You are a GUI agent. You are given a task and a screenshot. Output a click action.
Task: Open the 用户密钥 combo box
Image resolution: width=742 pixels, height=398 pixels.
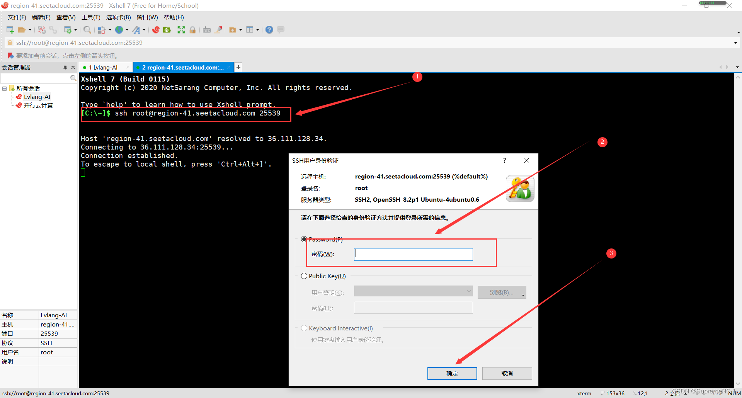413,291
